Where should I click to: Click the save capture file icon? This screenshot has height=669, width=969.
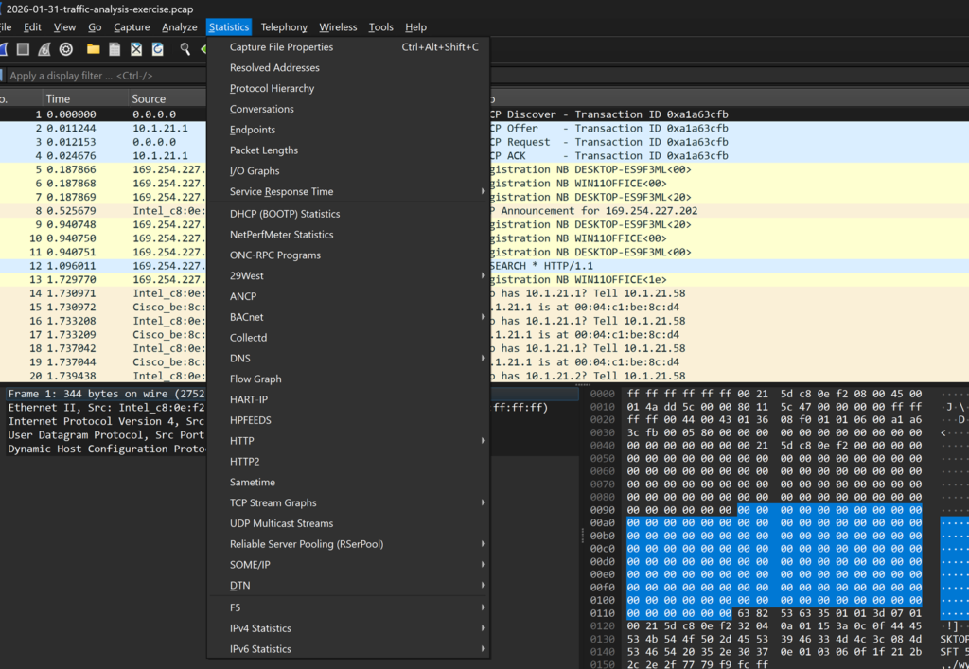(115, 49)
